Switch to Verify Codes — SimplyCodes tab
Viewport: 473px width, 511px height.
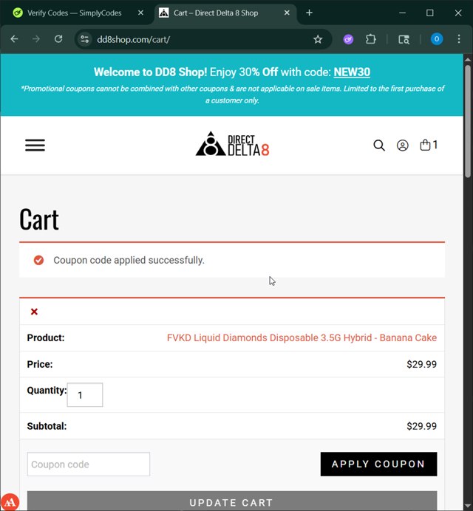point(75,13)
